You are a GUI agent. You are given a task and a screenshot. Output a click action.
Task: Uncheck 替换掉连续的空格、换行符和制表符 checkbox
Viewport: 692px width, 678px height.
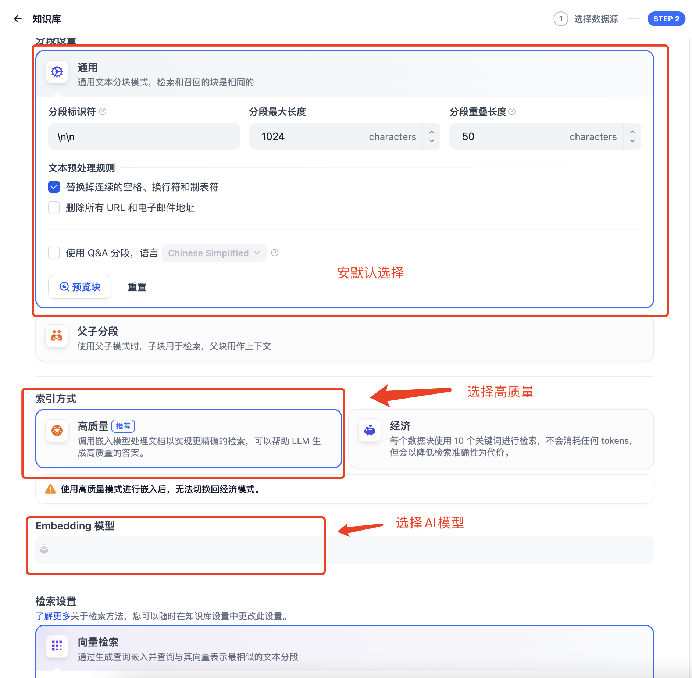pyautogui.click(x=54, y=187)
